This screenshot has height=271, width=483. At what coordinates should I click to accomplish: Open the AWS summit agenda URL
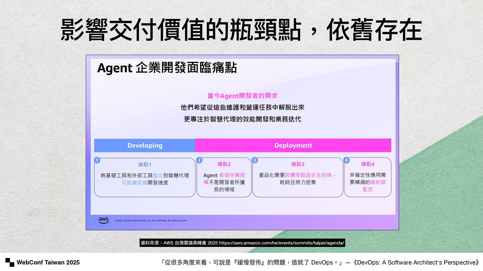click(x=281, y=243)
